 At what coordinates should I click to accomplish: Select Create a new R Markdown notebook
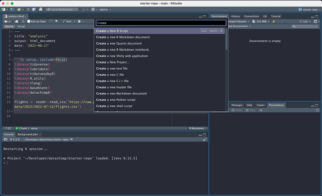[160, 50]
